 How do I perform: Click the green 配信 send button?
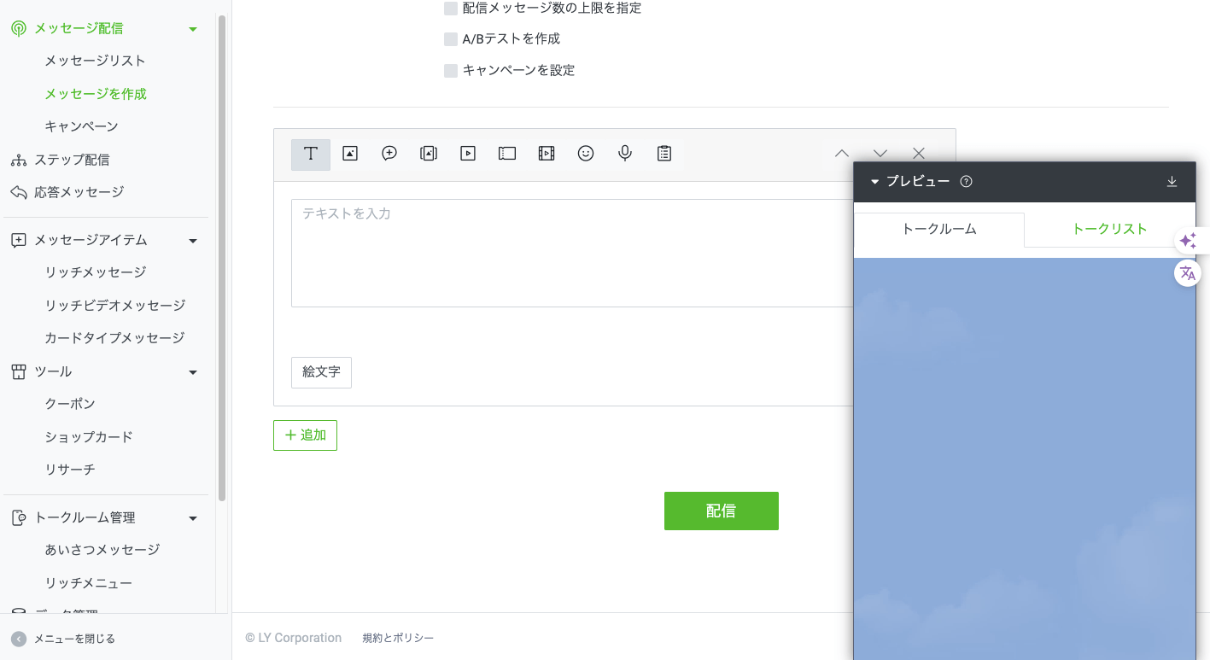tap(722, 511)
